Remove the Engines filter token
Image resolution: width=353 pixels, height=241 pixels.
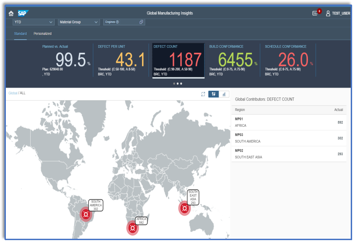tap(118, 22)
